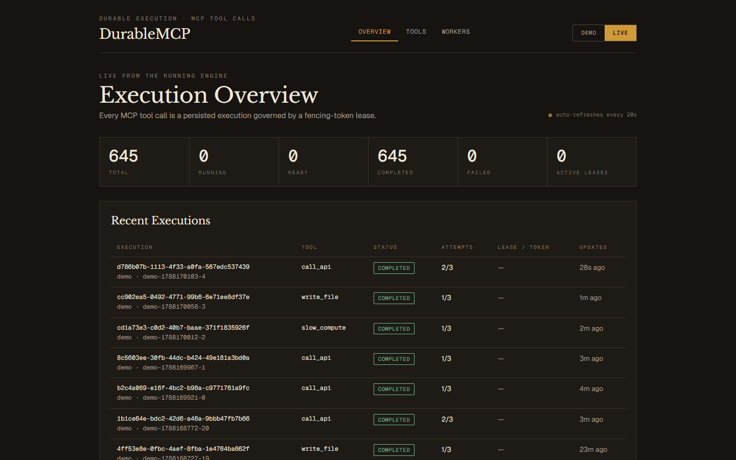Click write_file in the cc902ea5 row
Image resolution: width=736 pixels, height=460 pixels.
(320, 297)
